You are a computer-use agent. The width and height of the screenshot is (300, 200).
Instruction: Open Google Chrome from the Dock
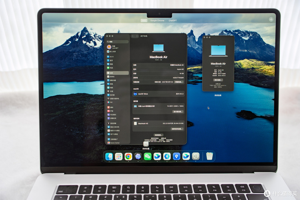(128, 157)
